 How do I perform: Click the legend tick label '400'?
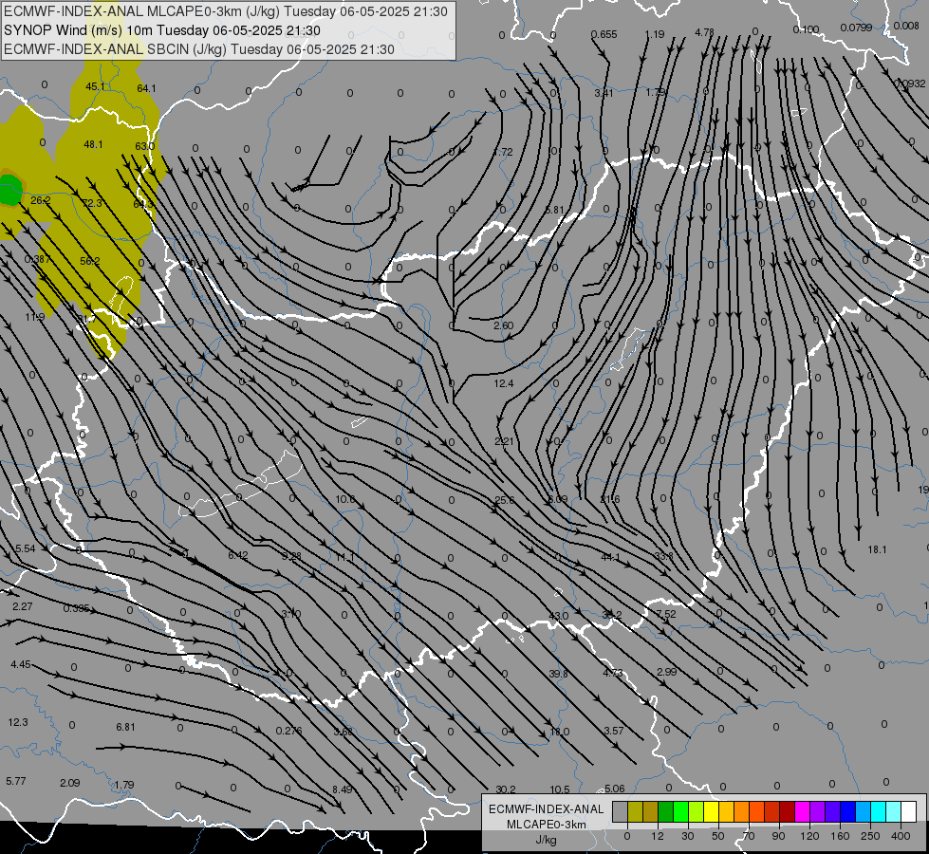pos(901,836)
